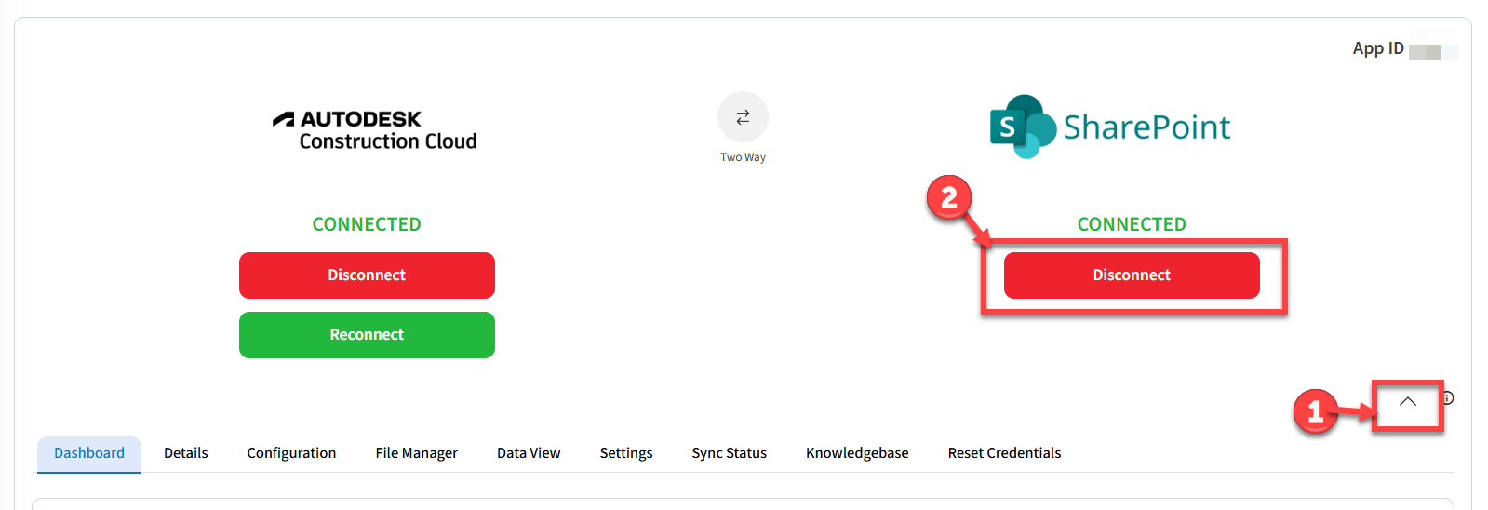The width and height of the screenshot is (1488, 510).
Task: Click the Two Way sync direction icon
Action: [x=743, y=117]
